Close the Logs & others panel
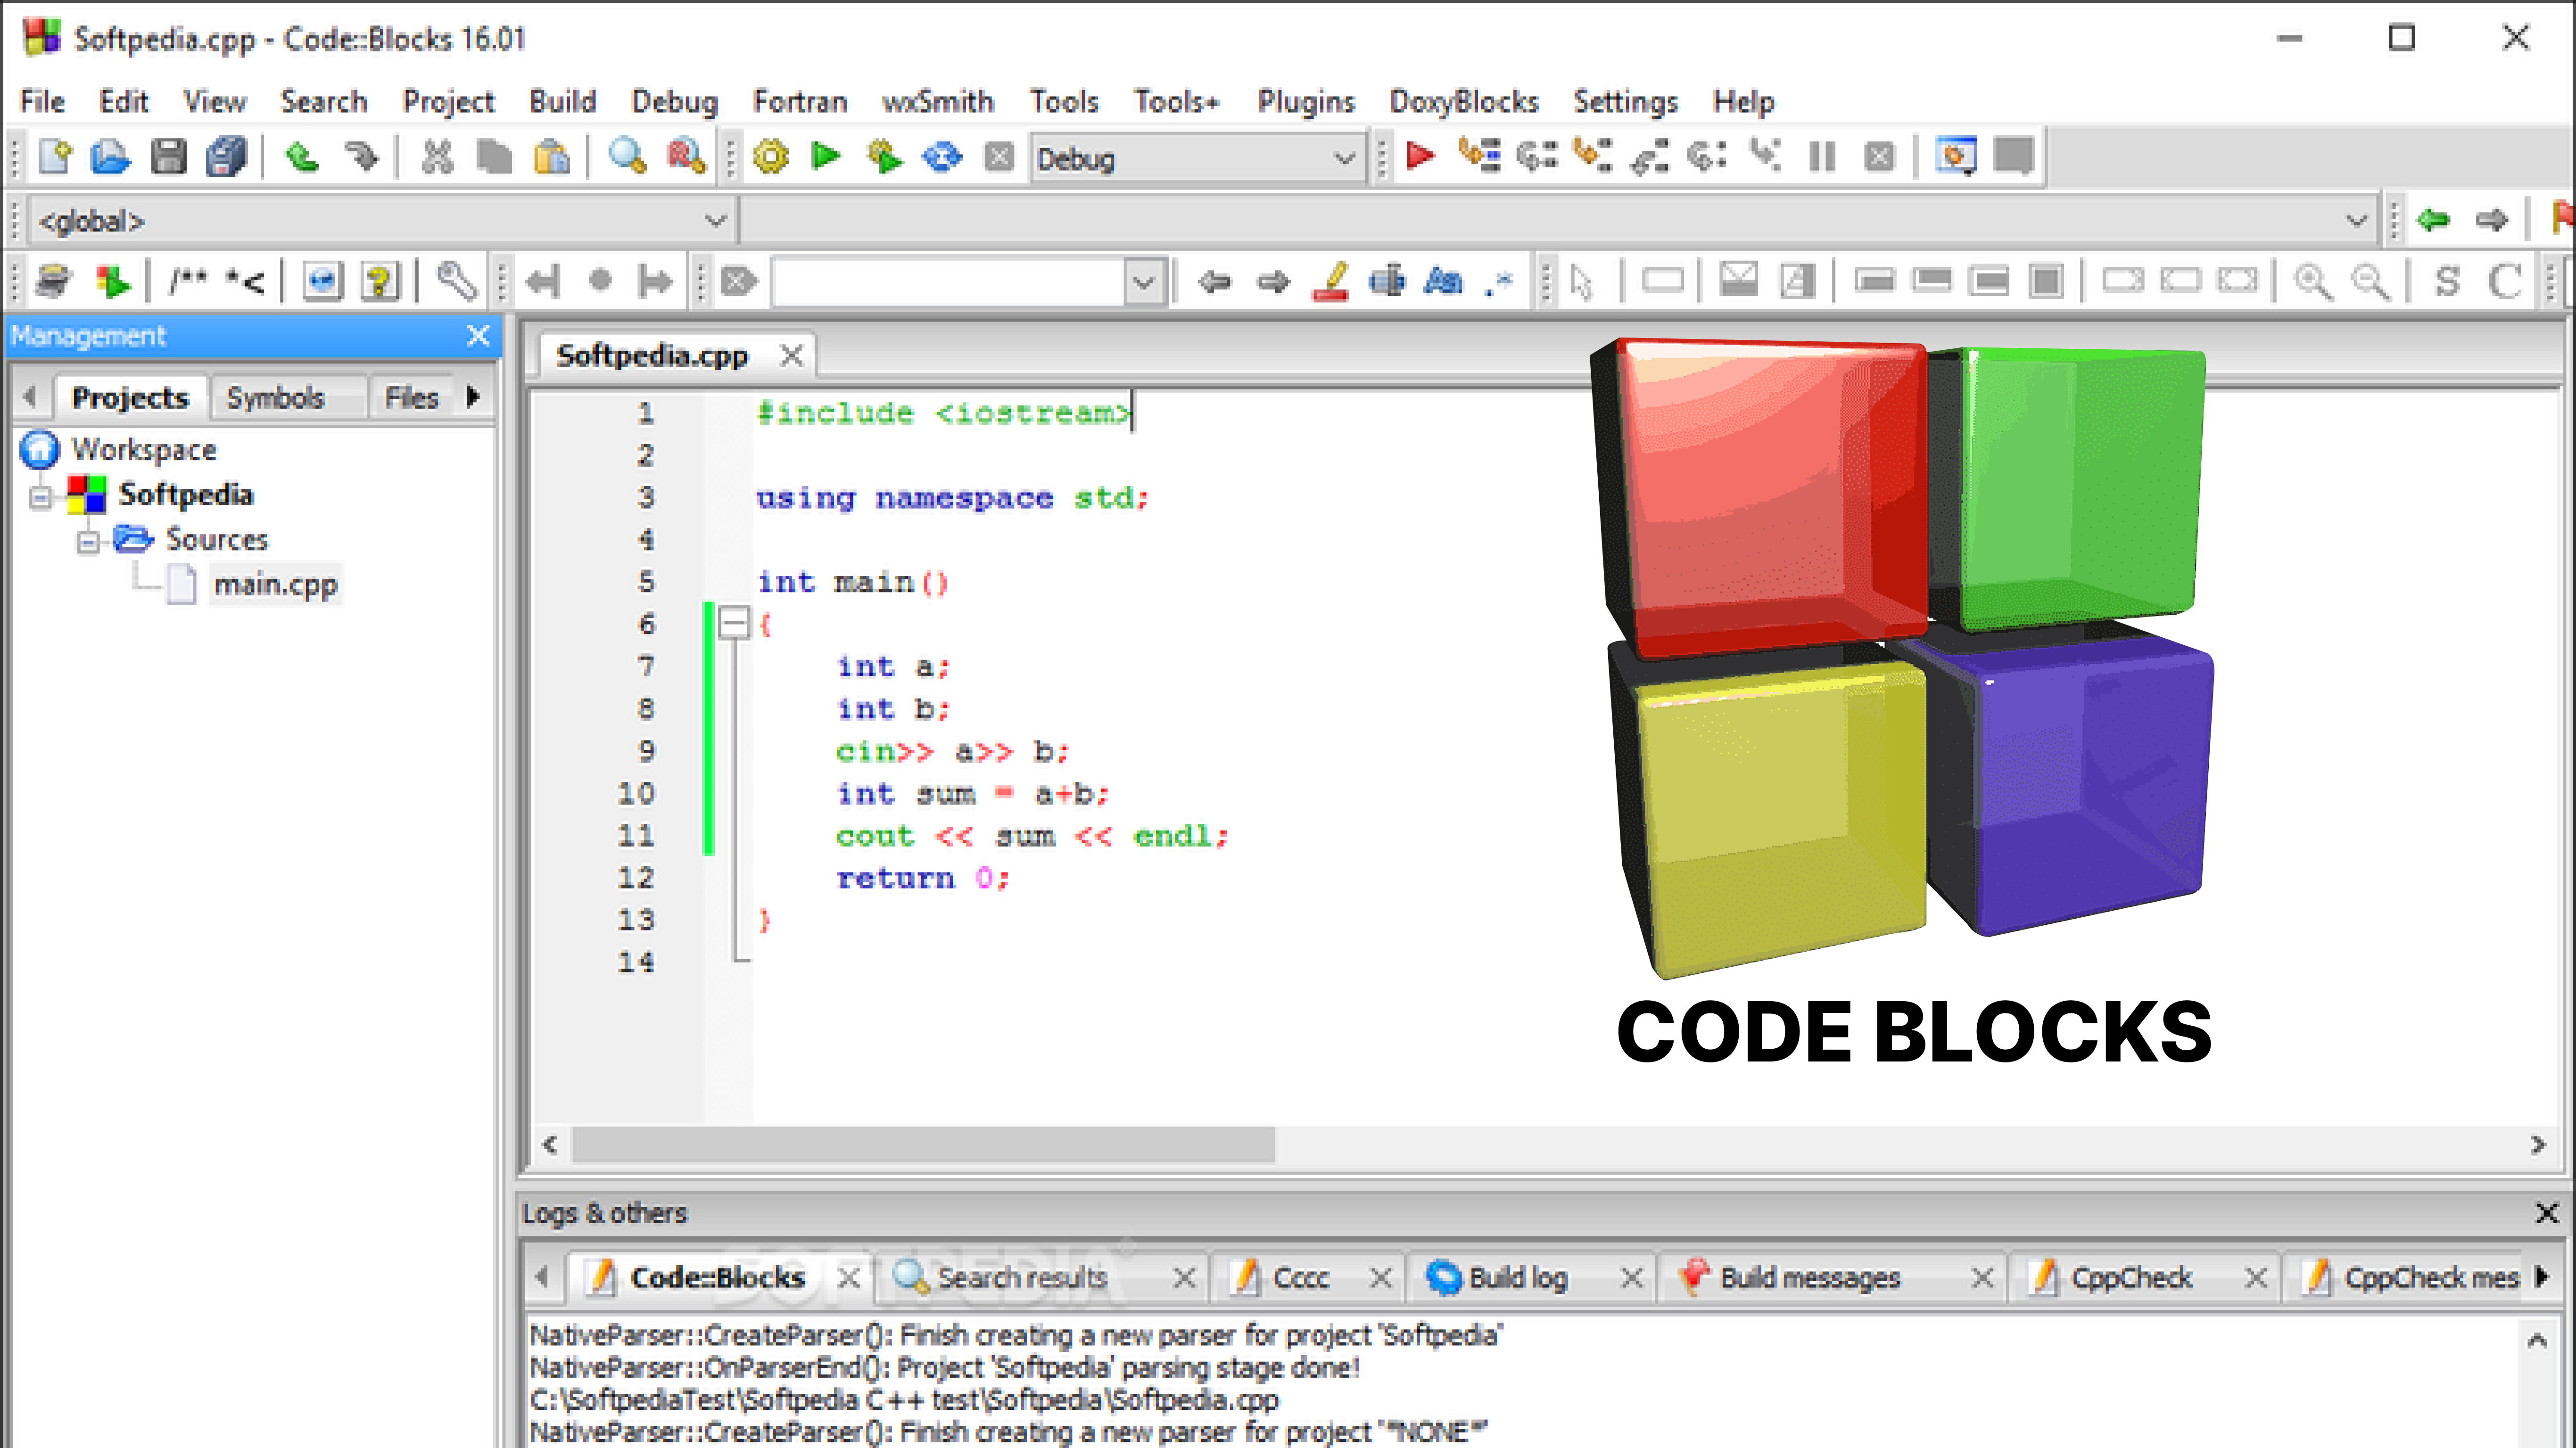Screen dimensions: 2576x1448 (x=2546, y=1213)
